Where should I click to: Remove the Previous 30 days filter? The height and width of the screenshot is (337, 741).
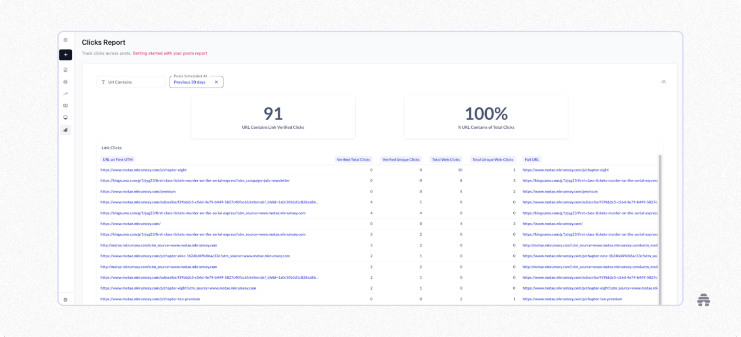tap(217, 82)
